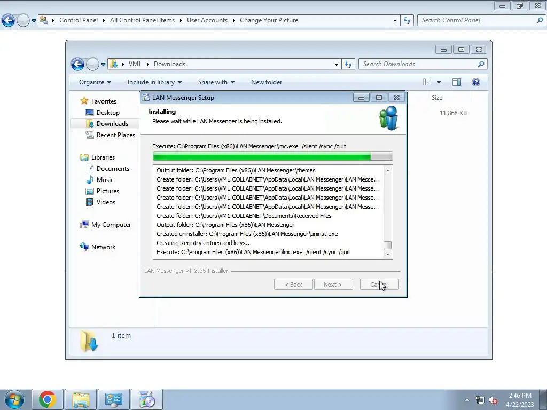This screenshot has height=410, width=547.
Task: Click 'Creating Registry entries and keys...' log line
Action: [x=204, y=243]
